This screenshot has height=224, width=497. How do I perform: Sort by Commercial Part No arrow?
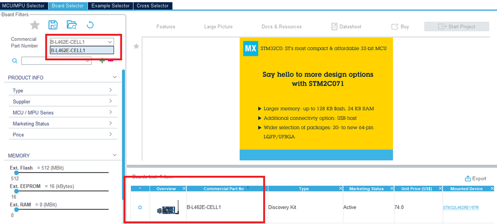coord(248,188)
